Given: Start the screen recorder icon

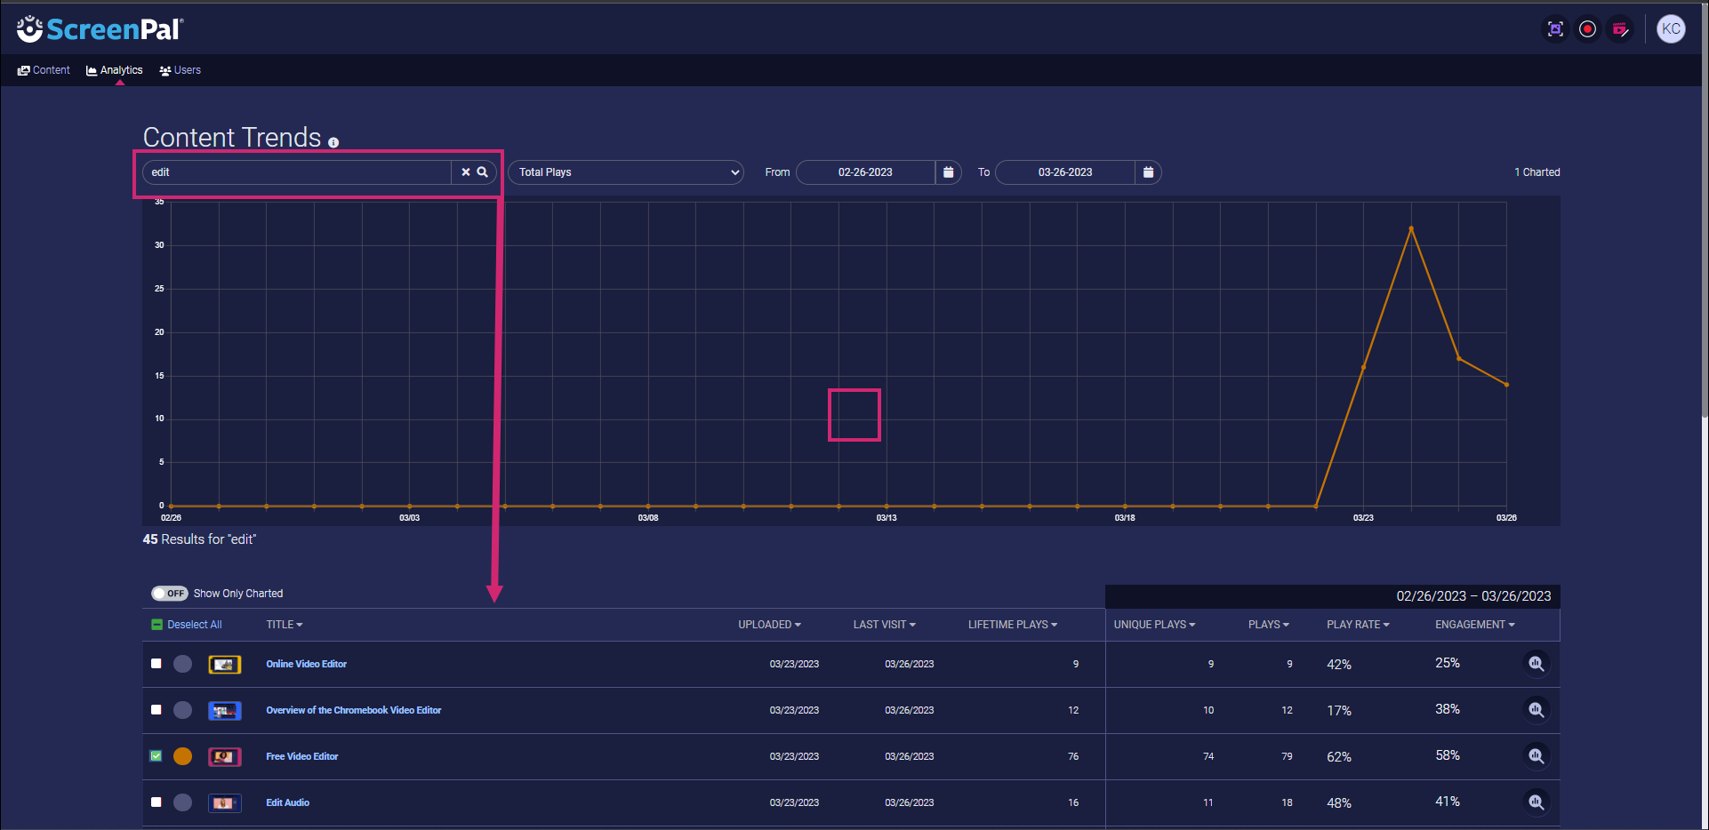Looking at the screenshot, I should point(1587,29).
